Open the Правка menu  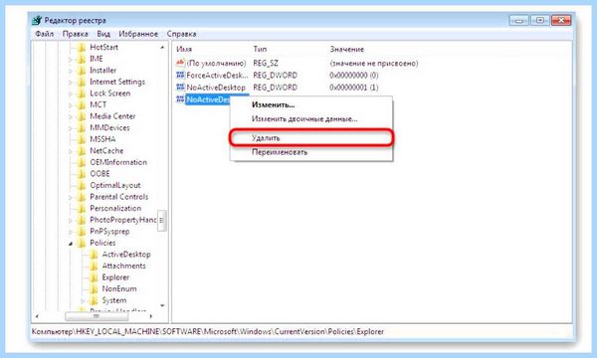(x=75, y=34)
